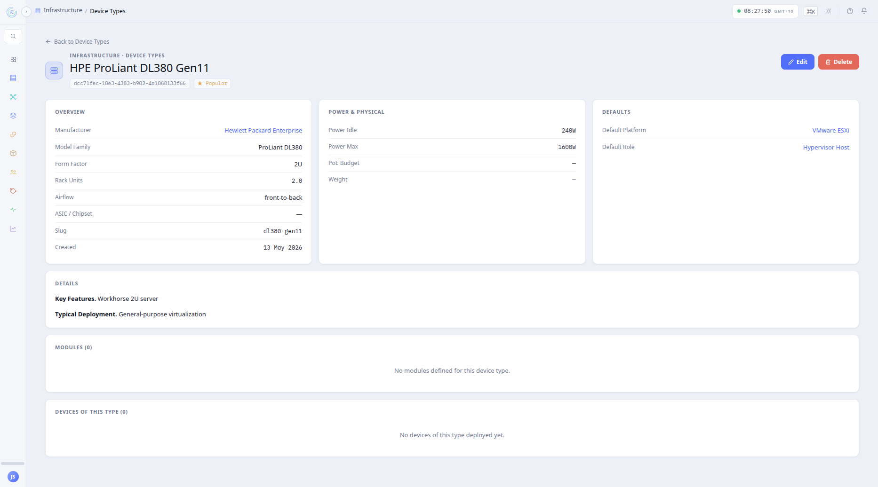Open the sidebar search

point(13,36)
